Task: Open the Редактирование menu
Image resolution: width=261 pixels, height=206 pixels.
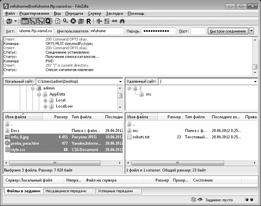Action: [34, 13]
